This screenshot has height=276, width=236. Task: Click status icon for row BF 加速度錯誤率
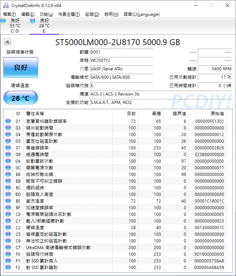pos(8,208)
